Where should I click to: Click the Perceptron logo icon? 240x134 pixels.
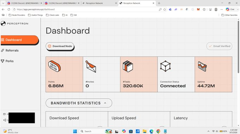(3, 24)
